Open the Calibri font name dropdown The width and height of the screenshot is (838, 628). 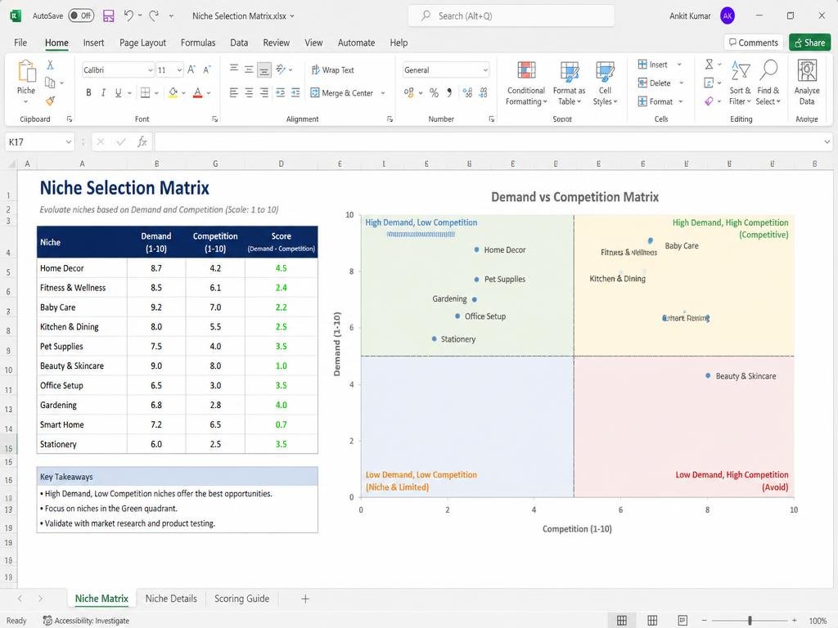[151, 70]
